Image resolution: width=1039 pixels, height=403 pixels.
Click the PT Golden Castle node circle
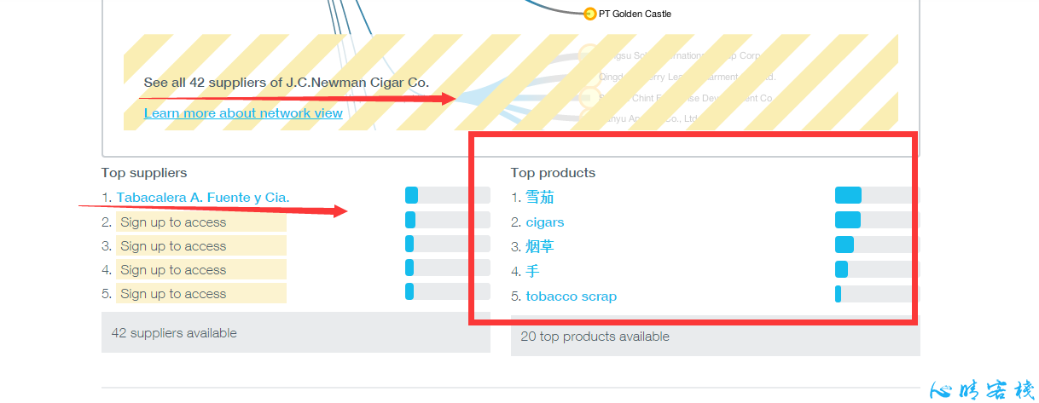(x=590, y=14)
